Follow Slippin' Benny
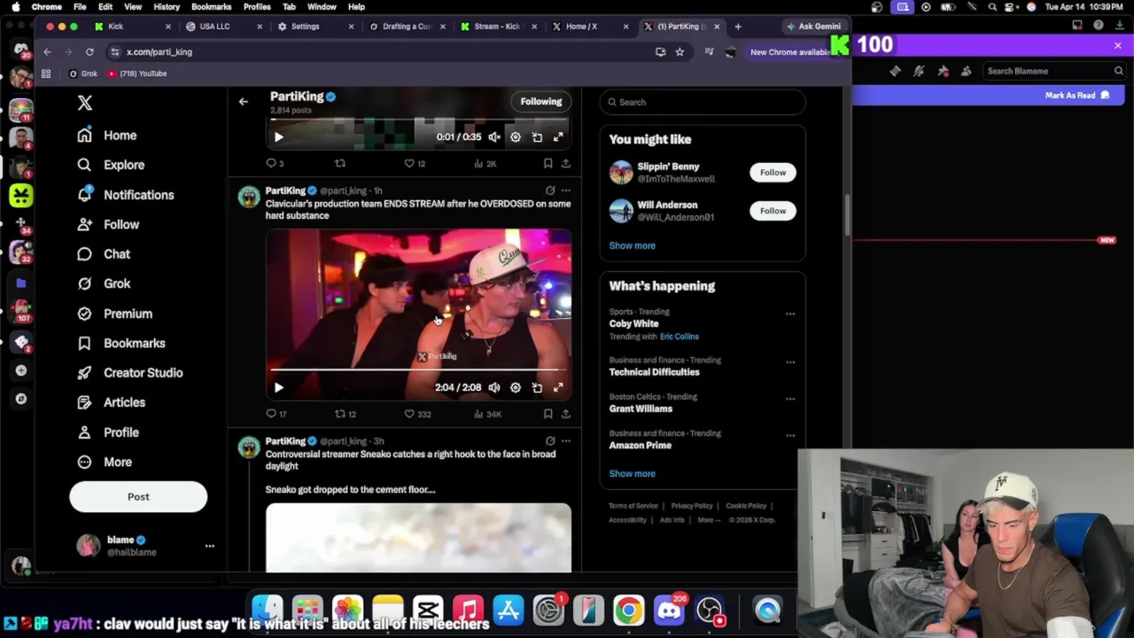The width and height of the screenshot is (1134, 638). pos(773,173)
